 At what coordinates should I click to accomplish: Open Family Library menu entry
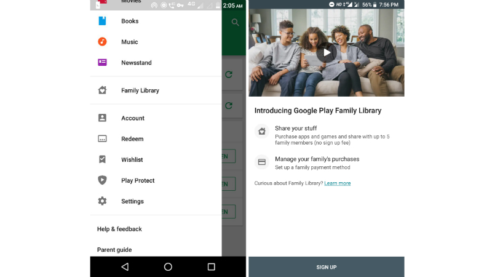[156, 90]
